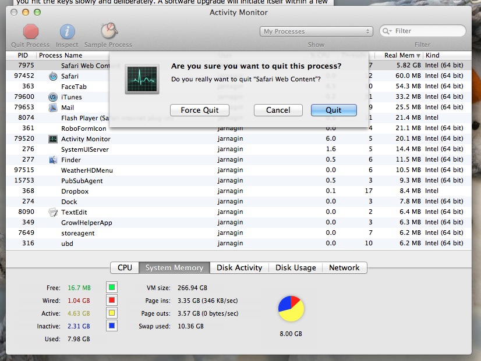Viewport: 481px width, 361px height.
Task: Select the iTunes icon in process list
Action: point(53,97)
